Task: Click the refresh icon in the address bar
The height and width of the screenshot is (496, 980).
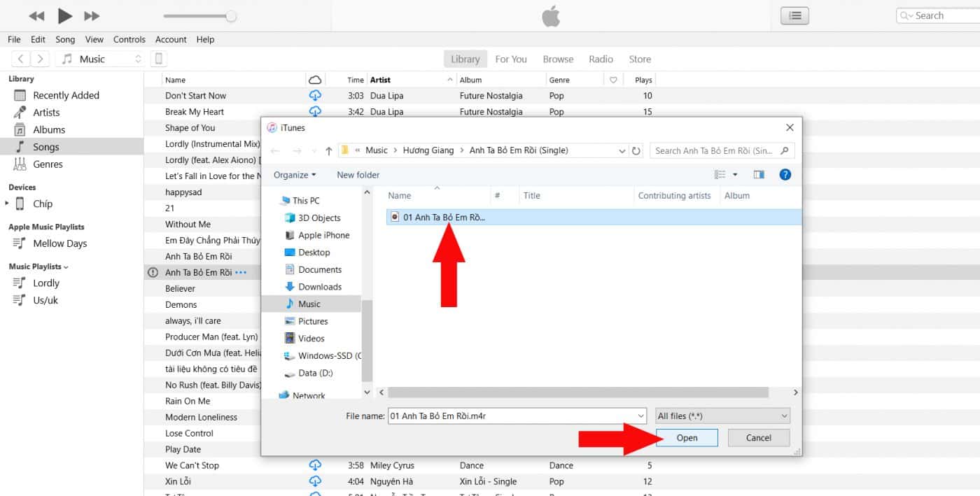Action: 636,150
